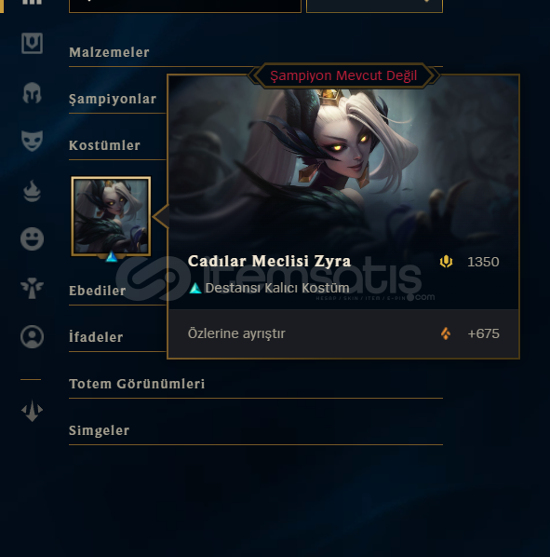Click the orange essence icon beside 1350
Image resolution: width=550 pixels, height=557 pixels.
[x=446, y=262]
